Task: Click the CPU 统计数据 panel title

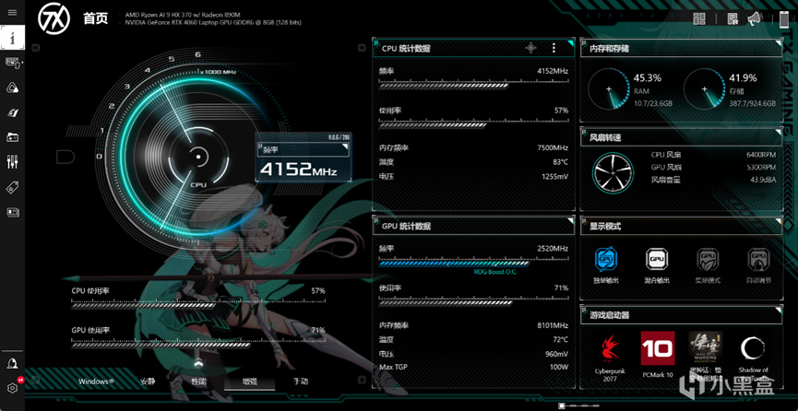Action: pos(406,49)
